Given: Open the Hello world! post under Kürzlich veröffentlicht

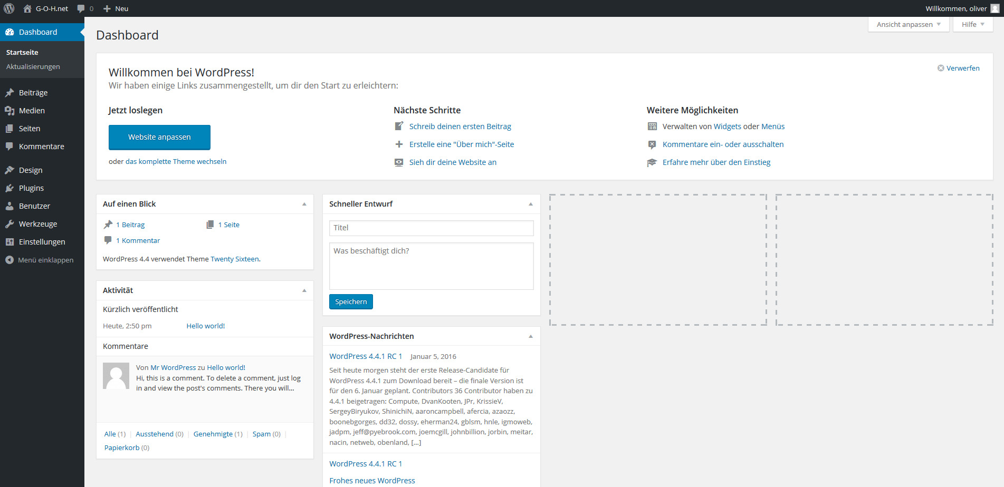Looking at the screenshot, I should coord(206,326).
